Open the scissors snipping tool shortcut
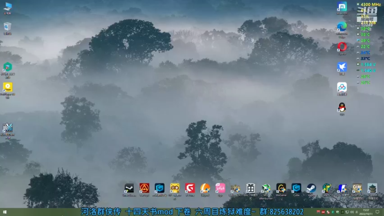This screenshot has height=216, width=384. (x=8, y=131)
